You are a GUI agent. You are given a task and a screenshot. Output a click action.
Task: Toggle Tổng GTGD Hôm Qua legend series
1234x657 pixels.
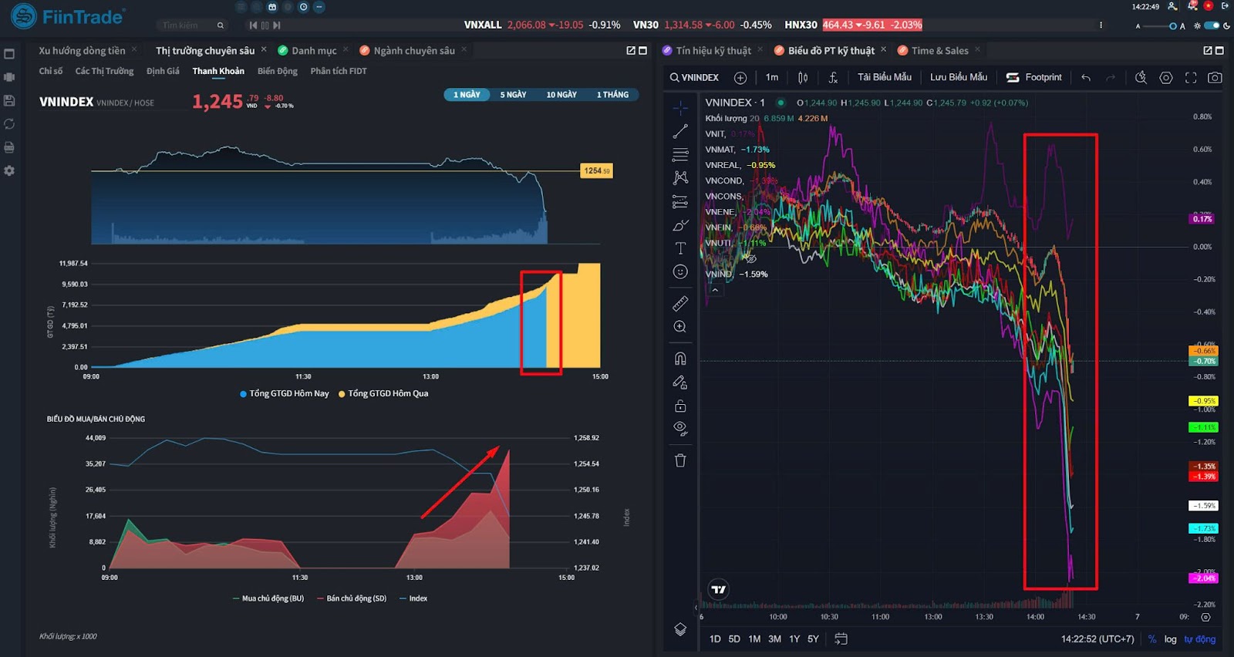[383, 393]
